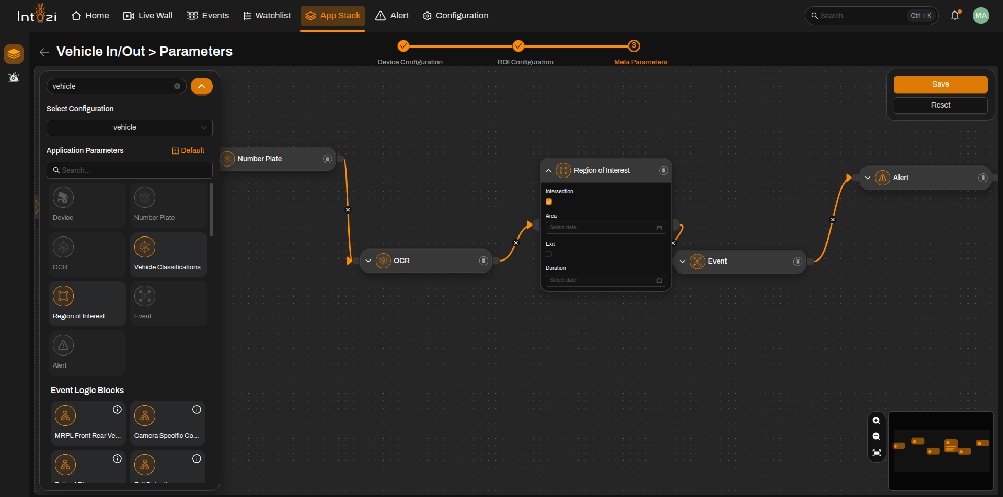Open the camera sidebar icon
1003x497 pixels.
pos(14,78)
